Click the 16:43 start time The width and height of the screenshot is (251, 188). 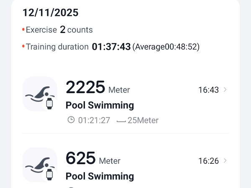208,89
